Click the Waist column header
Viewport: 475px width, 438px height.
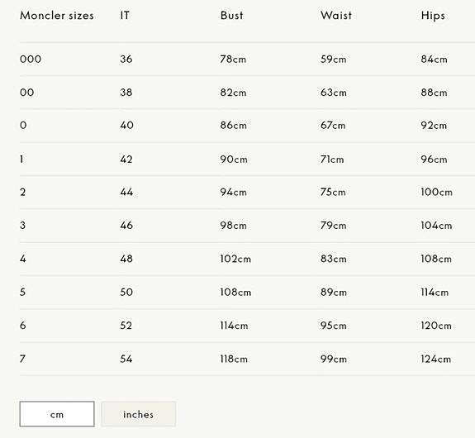pyautogui.click(x=336, y=16)
